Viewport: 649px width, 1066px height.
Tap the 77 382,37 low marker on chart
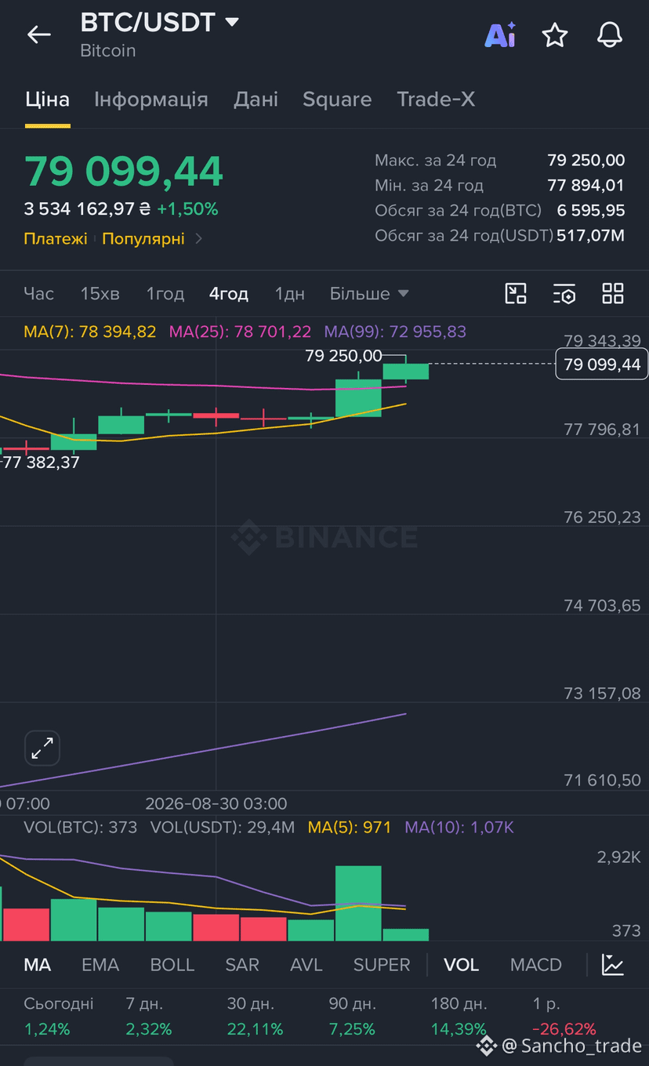point(42,462)
